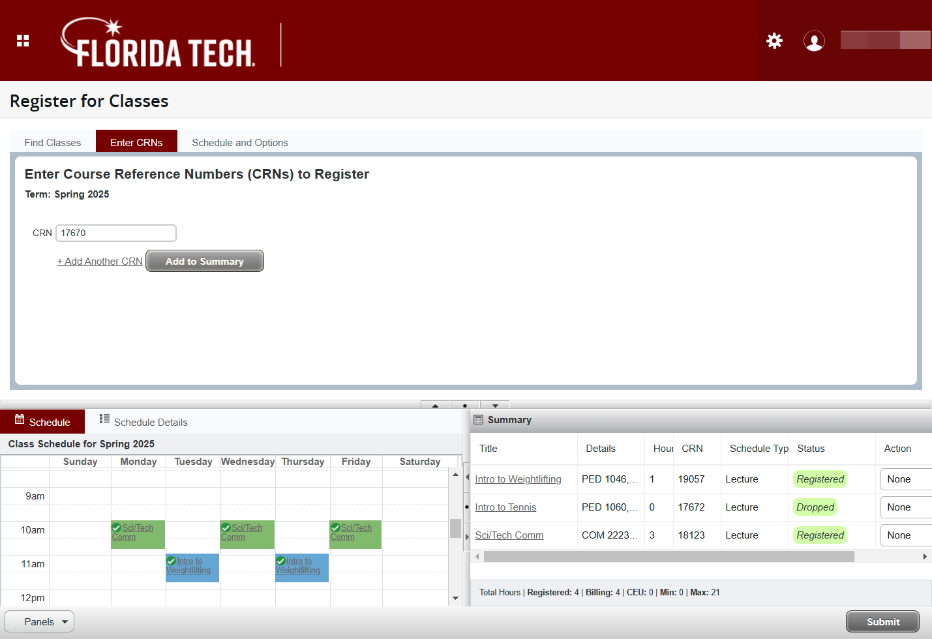
Task: Open the Wednesday Sci/Tech Comm calendar event
Action: pos(247,535)
